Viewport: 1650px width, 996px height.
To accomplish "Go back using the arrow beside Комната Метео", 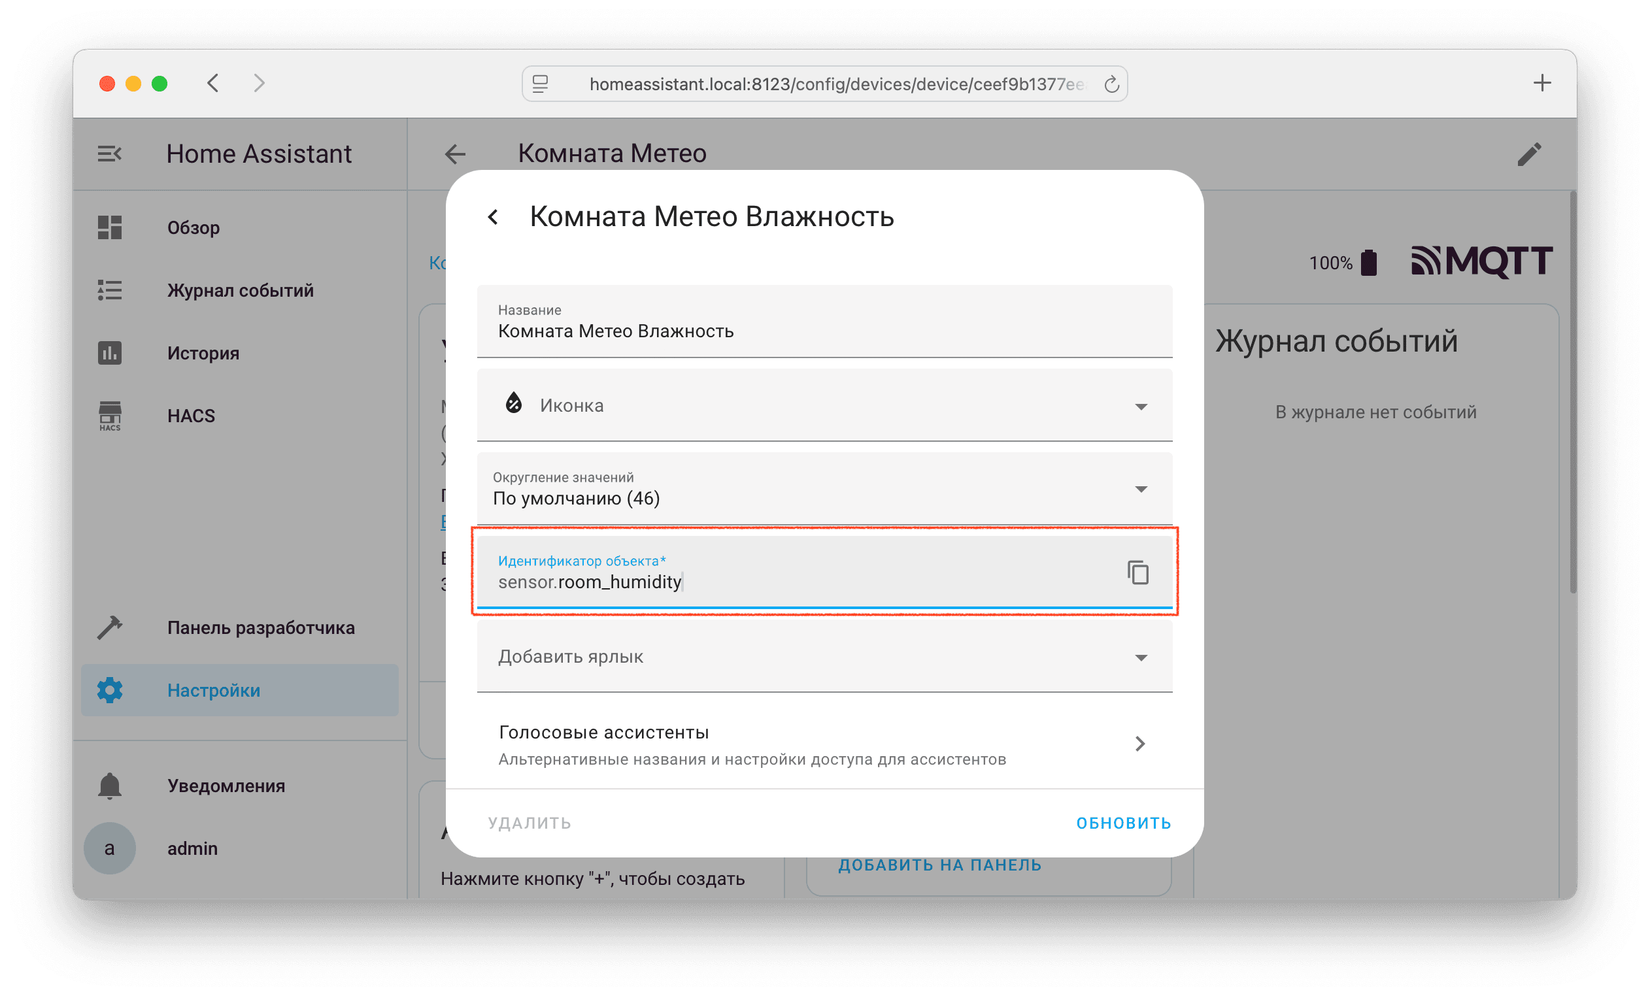I will click(456, 155).
